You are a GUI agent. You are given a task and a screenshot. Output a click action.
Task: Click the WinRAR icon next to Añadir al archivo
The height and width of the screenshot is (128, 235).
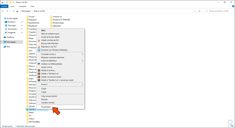(x=39, y=70)
